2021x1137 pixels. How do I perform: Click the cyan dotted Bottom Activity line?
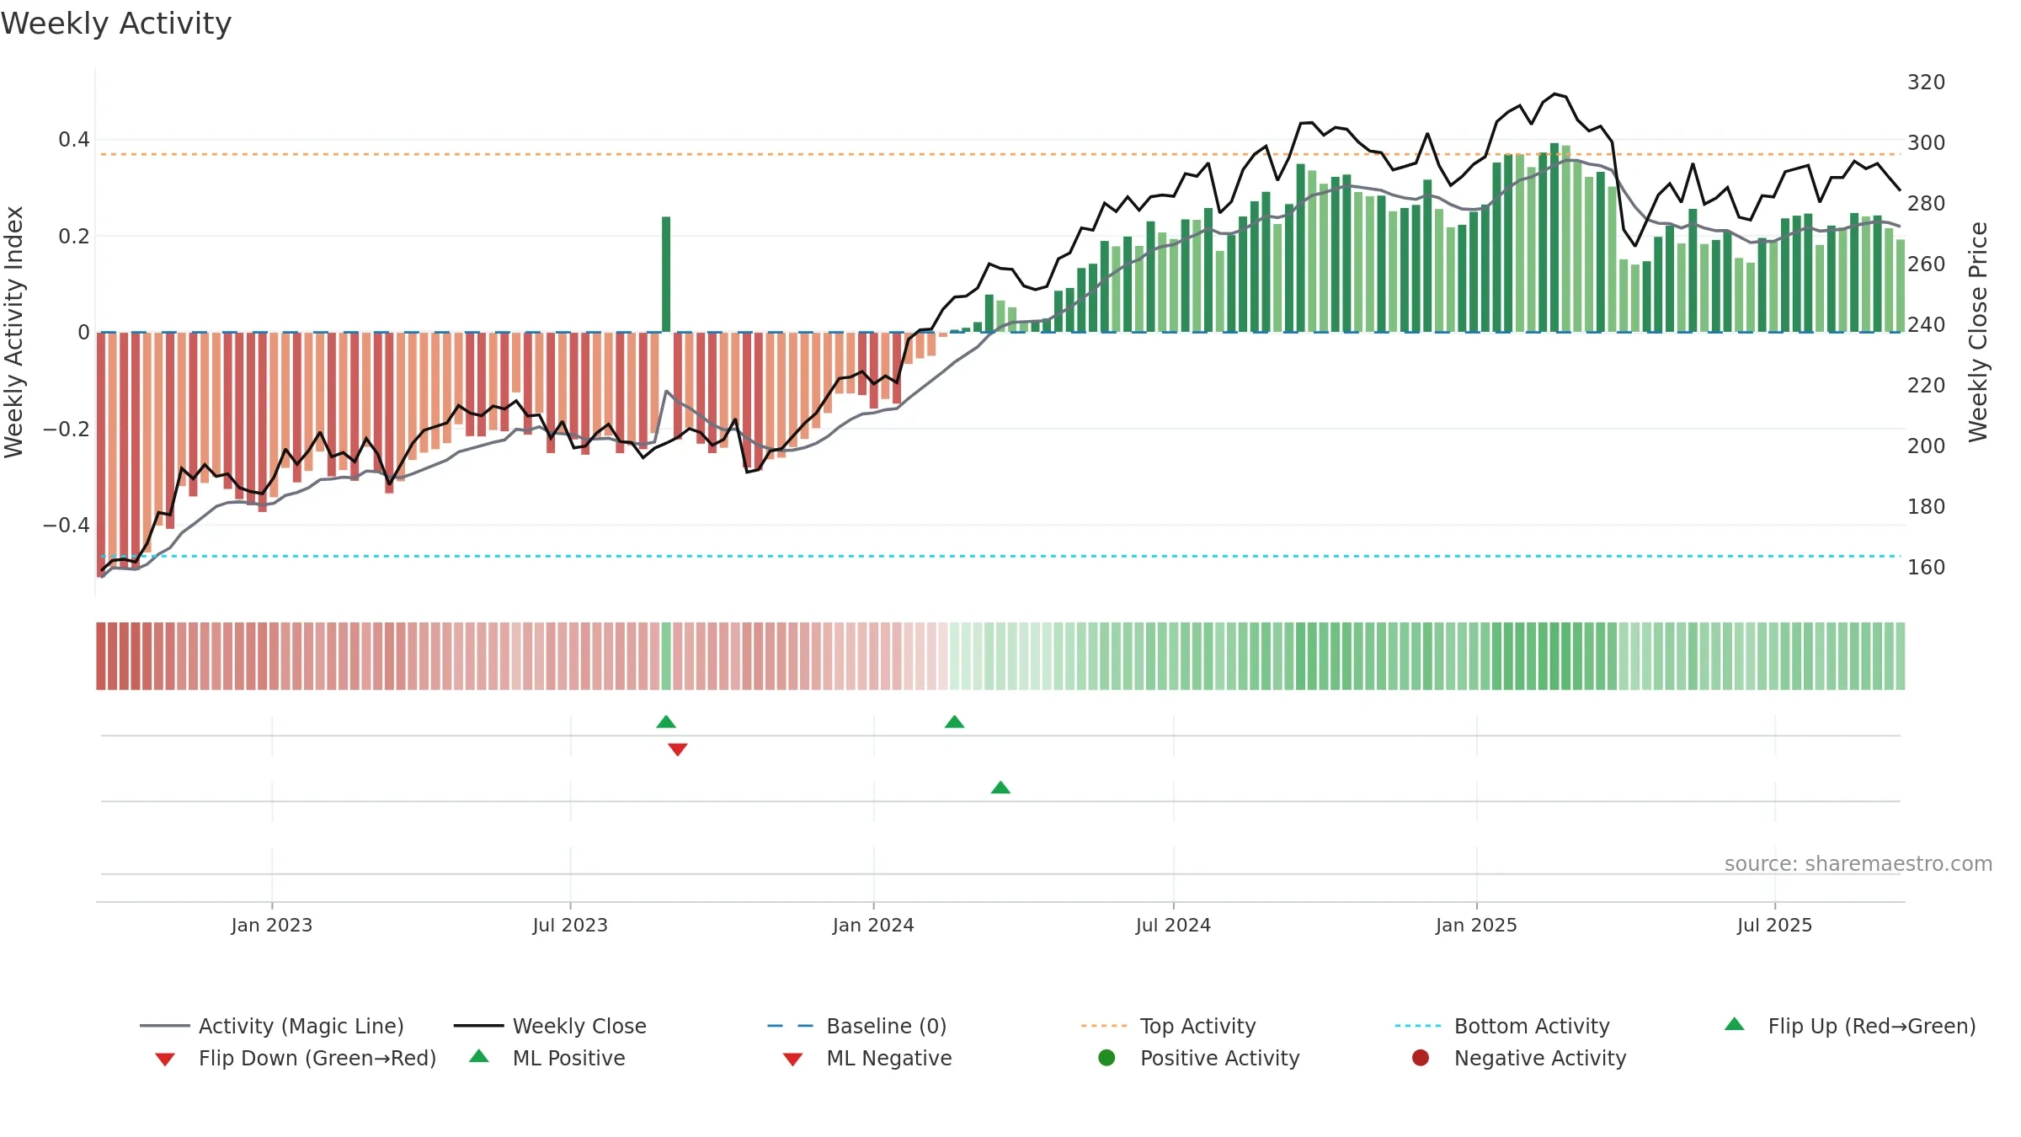pos(1000,556)
